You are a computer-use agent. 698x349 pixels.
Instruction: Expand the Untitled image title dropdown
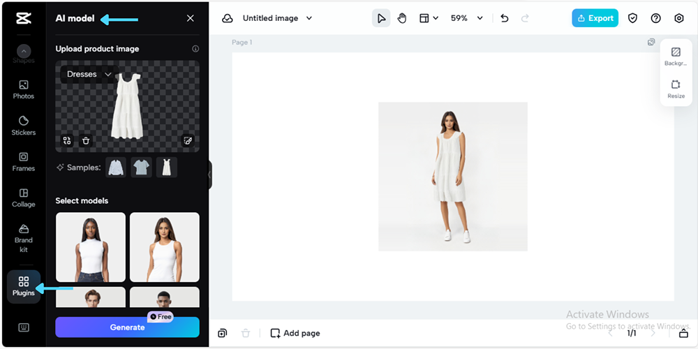click(x=277, y=18)
